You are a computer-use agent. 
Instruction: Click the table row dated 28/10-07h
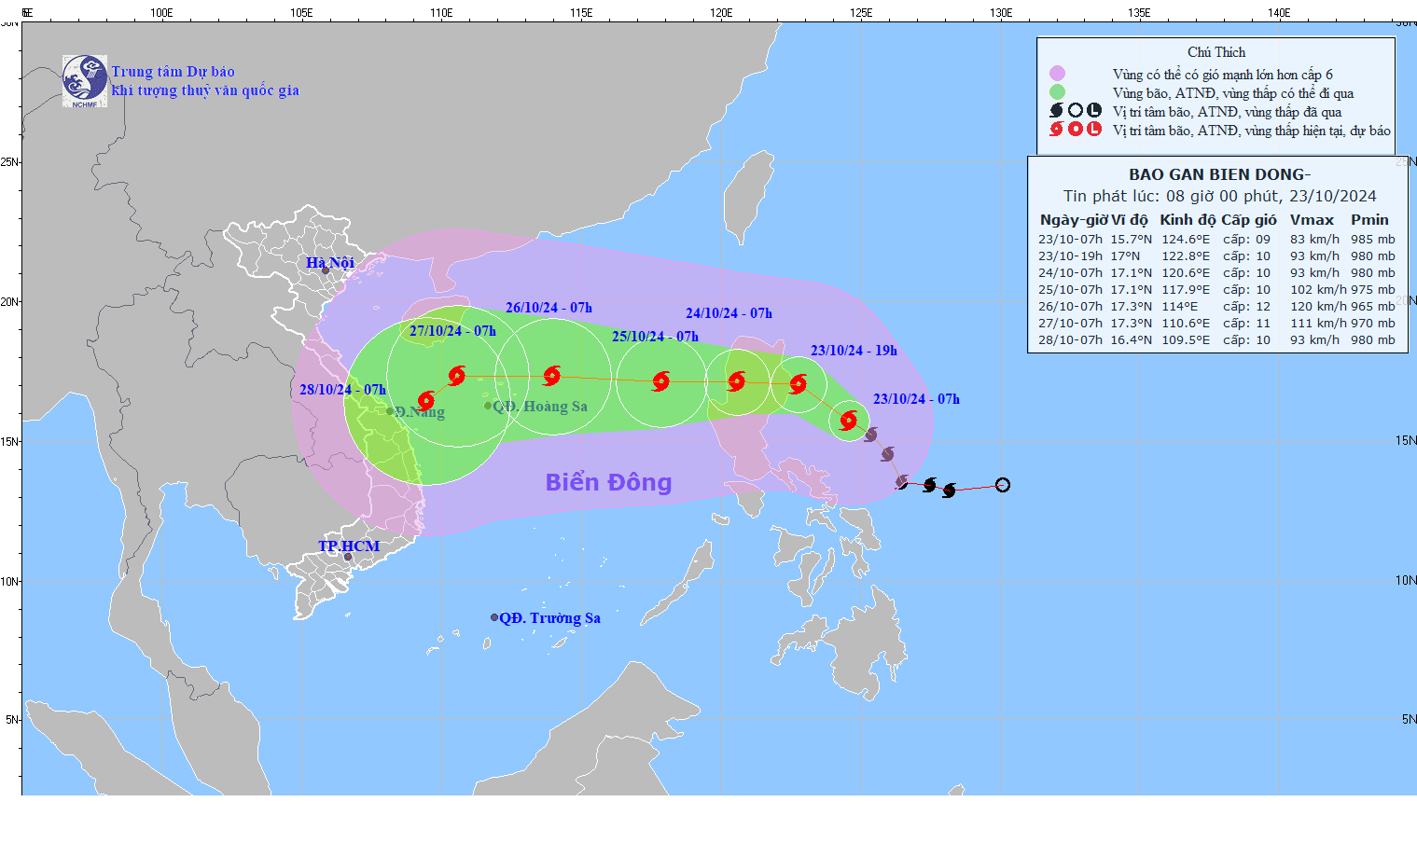pos(1216,340)
